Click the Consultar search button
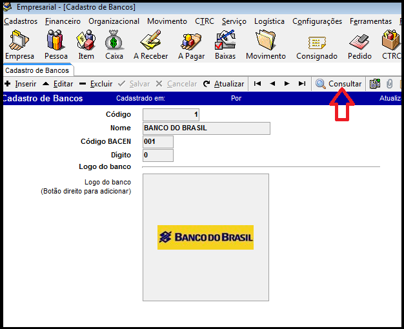This screenshot has width=404, height=329. tap(338, 84)
